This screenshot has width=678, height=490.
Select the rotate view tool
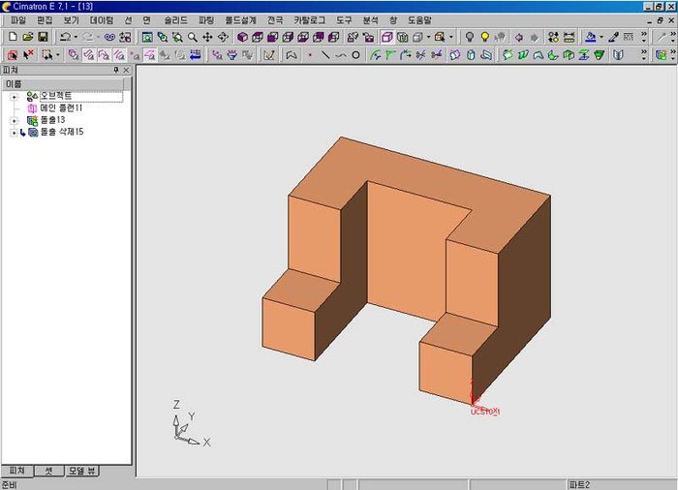[223, 37]
